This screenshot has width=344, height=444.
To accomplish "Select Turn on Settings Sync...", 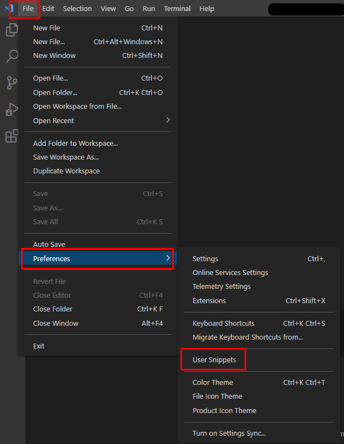I will coord(259,434).
